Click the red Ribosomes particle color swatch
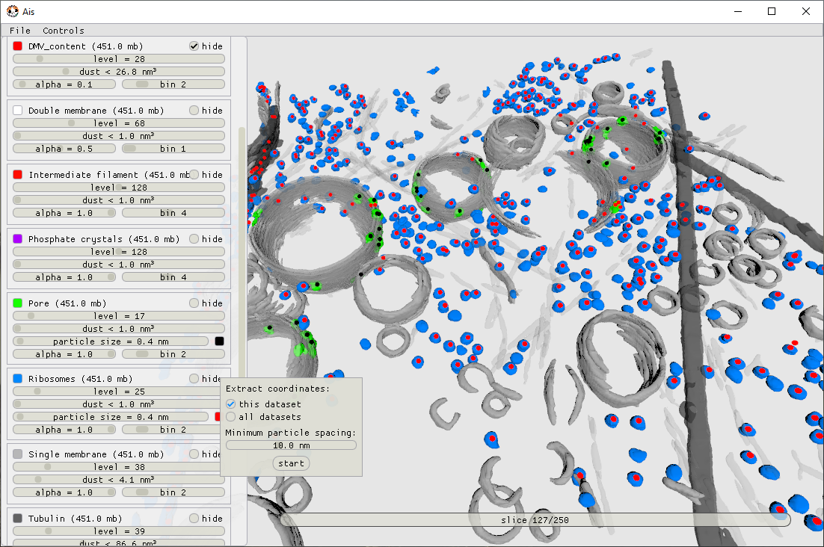This screenshot has height=547, width=824. coord(218,417)
